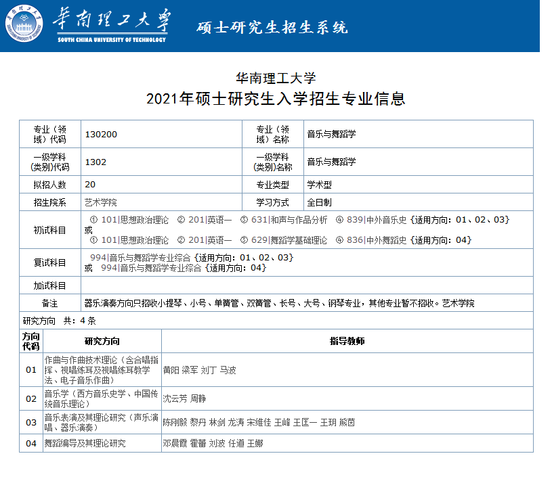
Task: Open advisor 邓晨霞's profile link
Action: (175, 444)
